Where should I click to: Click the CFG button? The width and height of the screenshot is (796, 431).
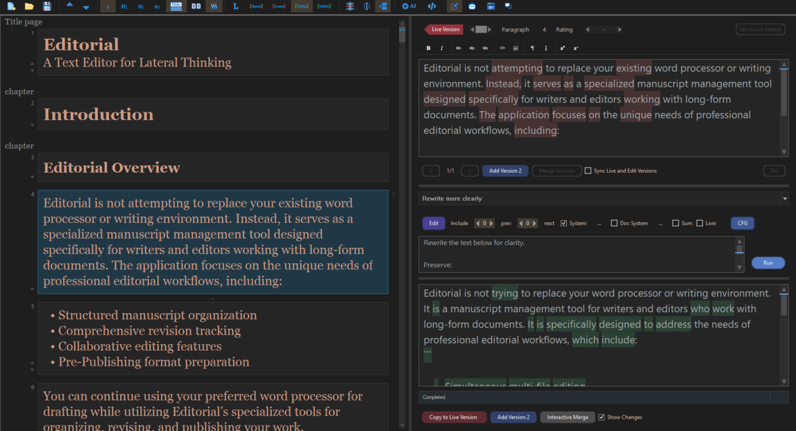742,223
